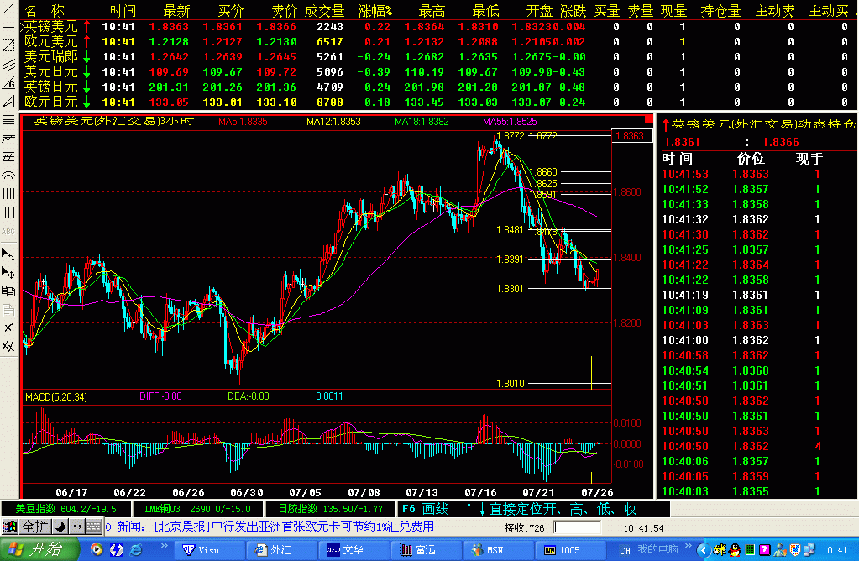Select the 英镑美元 quote row
Viewport: 859px width, 561px height.
[439, 26]
